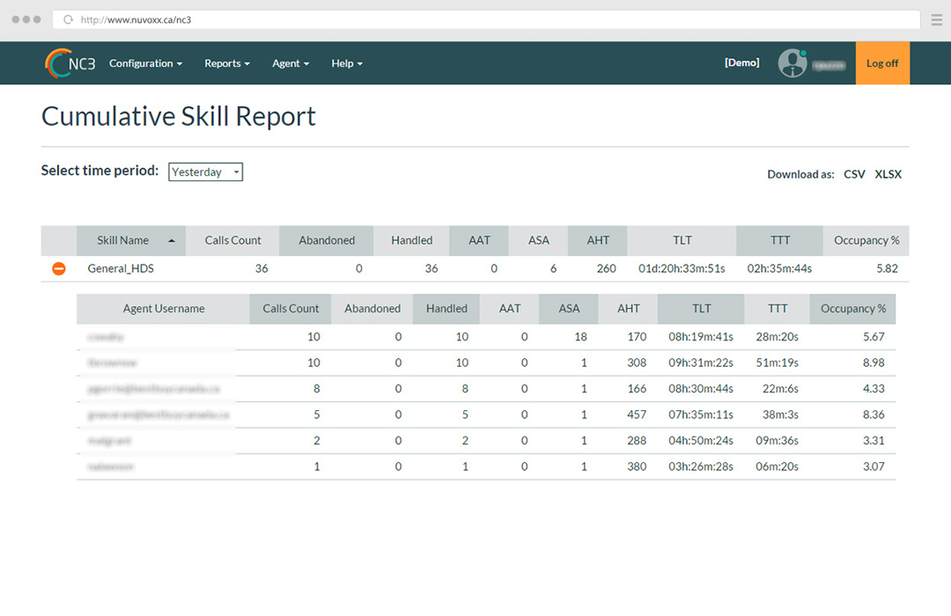
Task: Sort skill table by AHT
Action: [597, 241]
